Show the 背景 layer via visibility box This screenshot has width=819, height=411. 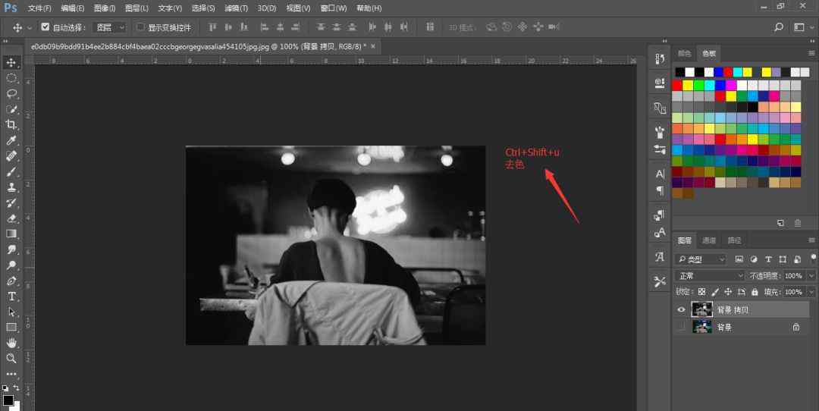[681, 327]
